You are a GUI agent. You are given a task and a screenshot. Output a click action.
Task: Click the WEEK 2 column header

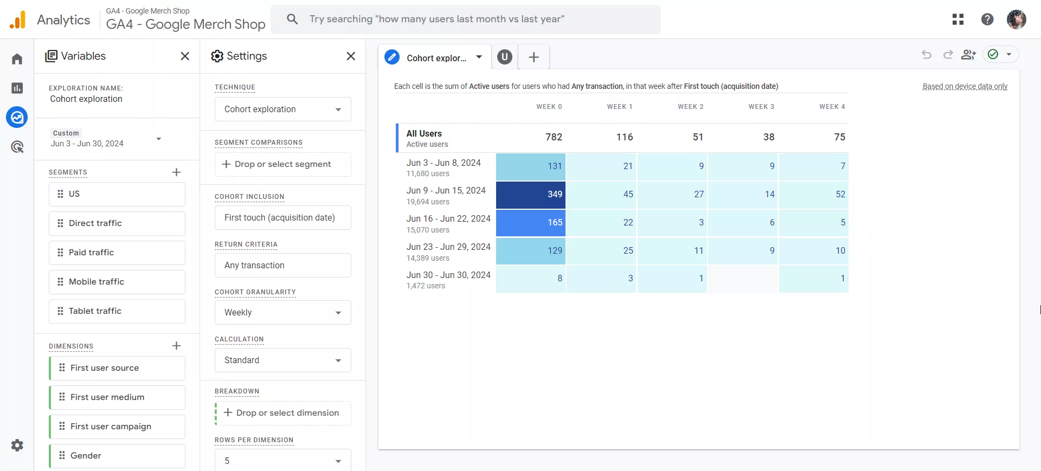pyautogui.click(x=691, y=107)
